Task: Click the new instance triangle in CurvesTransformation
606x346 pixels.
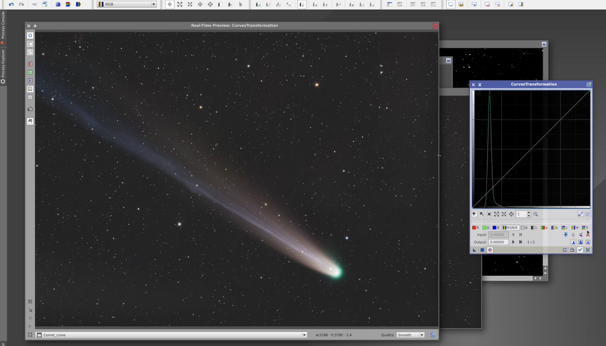Action: point(475,250)
